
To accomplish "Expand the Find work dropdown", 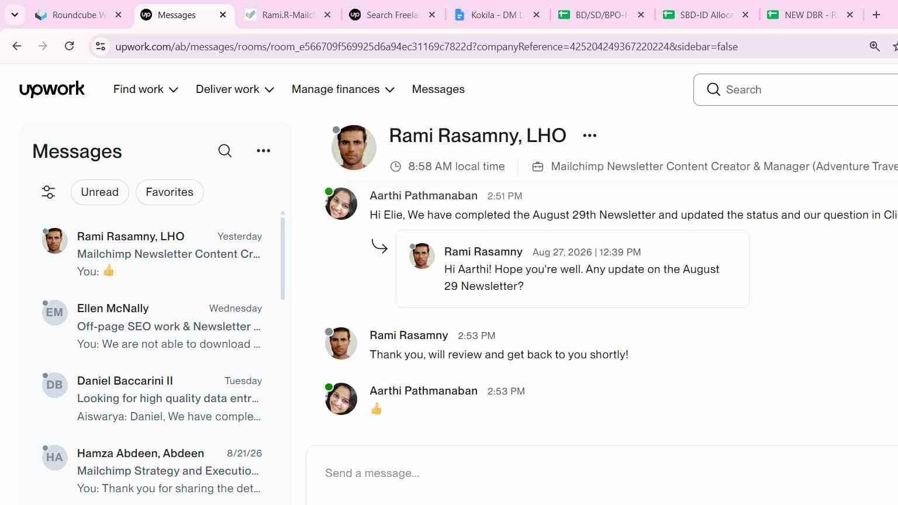I will click(146, 89).
